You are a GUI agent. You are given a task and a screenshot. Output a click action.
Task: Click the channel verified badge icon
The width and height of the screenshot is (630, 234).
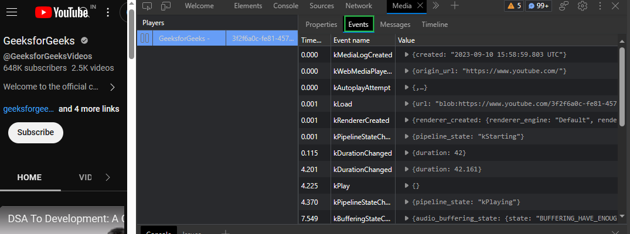[x=84, y=41]
